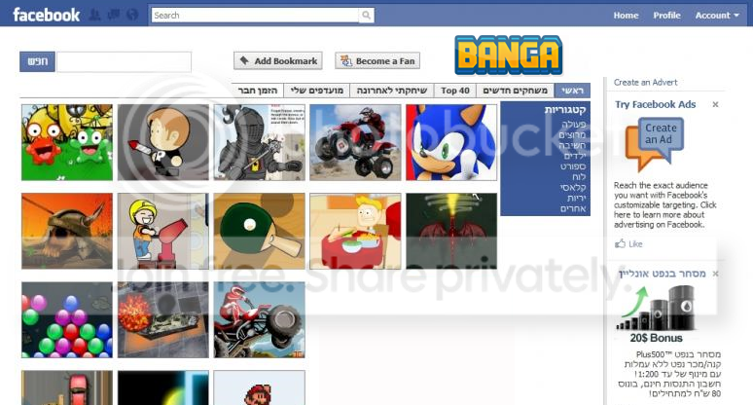
Task: Click the Create an Advert link
Action: coord(645,82)
